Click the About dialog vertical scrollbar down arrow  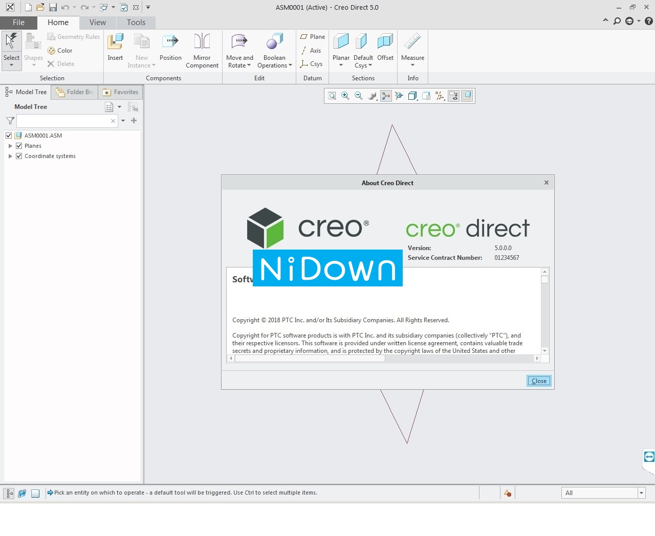[x=544, y=351]
